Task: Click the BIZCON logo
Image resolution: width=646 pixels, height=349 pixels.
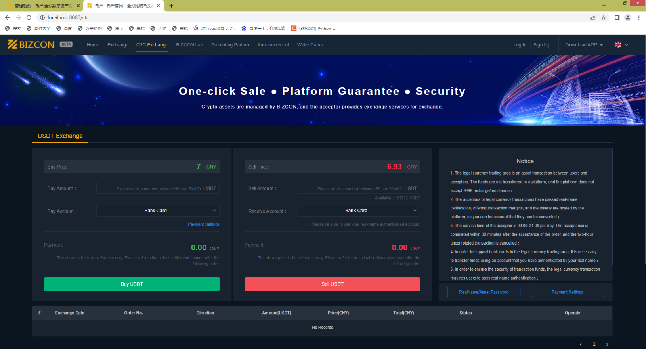Action: 31,44
